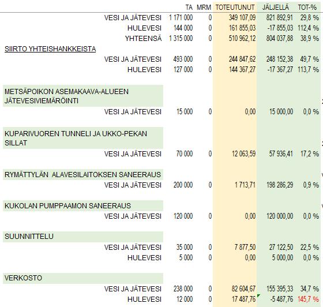Screen dimensions: 323x307
Task: Click the JÄLJELLÄ column header
Action: click(276, 8)
